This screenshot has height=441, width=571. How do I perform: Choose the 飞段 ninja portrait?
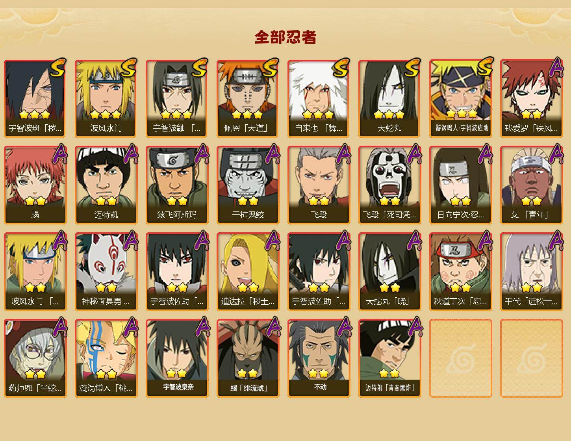tap(319, 185)
